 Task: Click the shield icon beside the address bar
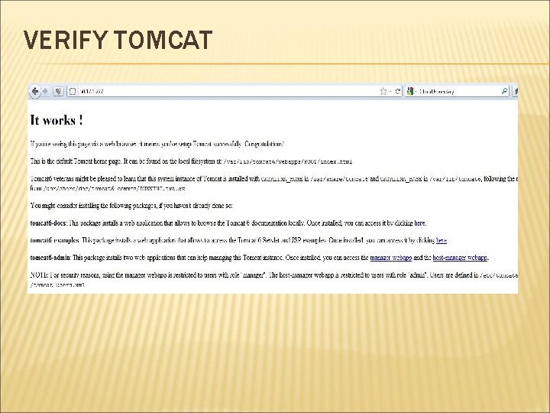coord(58,92)
